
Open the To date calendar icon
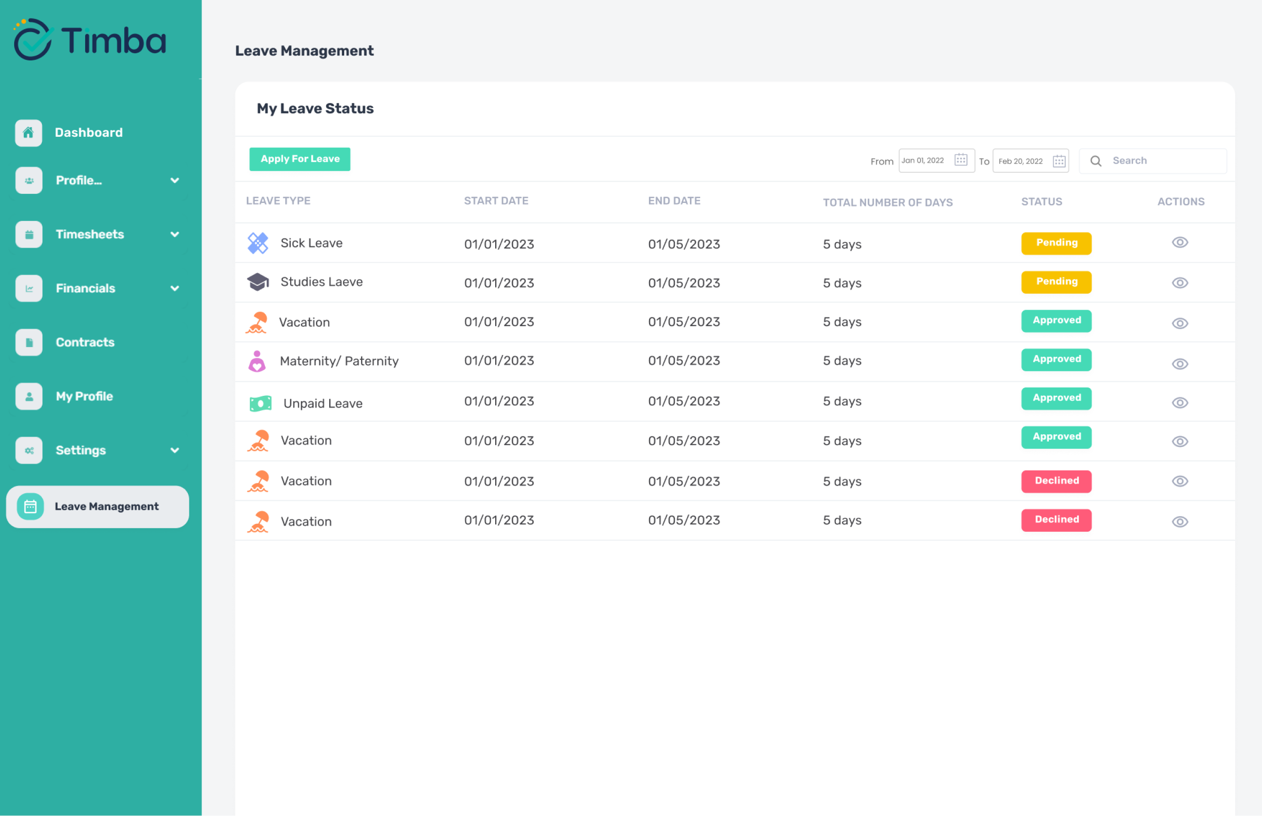tap(1058, 161)
